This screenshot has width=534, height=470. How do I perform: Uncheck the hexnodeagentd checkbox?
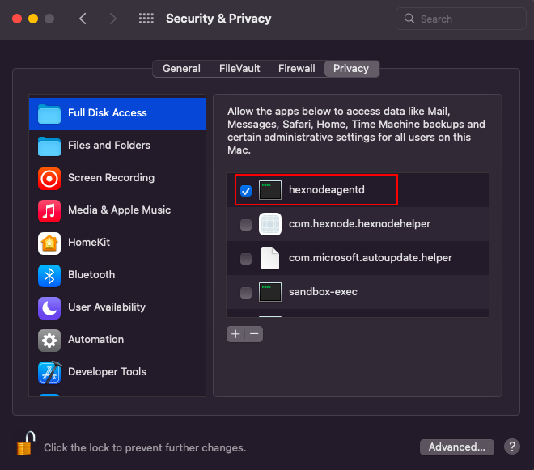click(x=246, y=190)
